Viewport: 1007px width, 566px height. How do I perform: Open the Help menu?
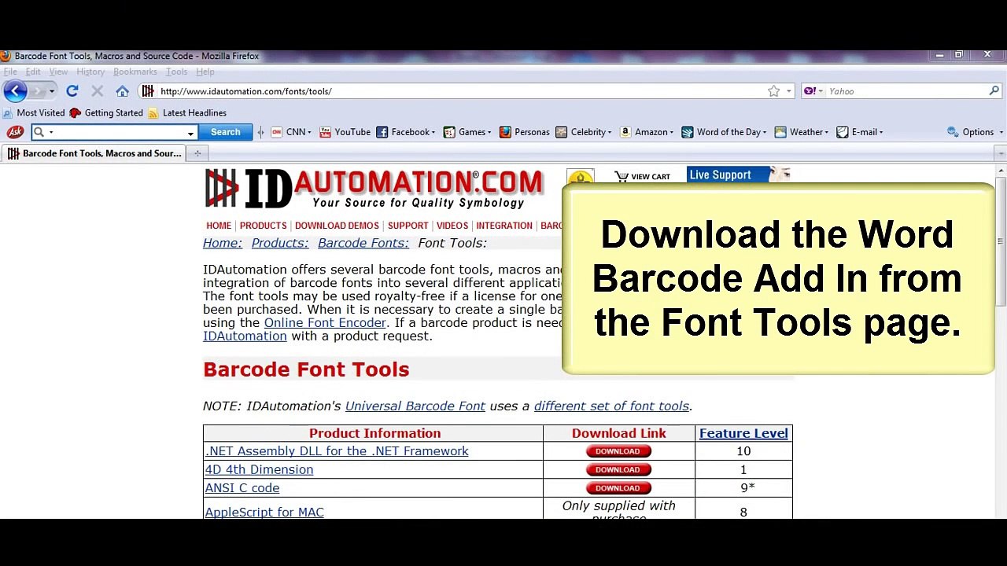tap(205, 72)
